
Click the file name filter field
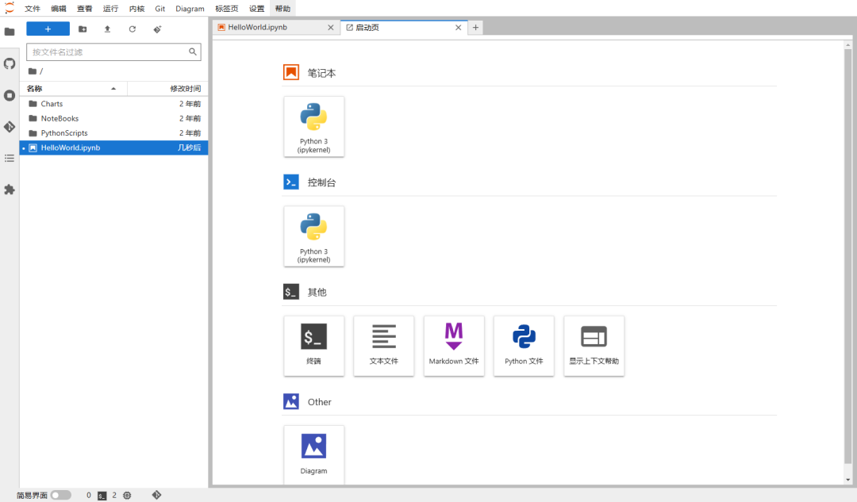click(x=108, y=52)
